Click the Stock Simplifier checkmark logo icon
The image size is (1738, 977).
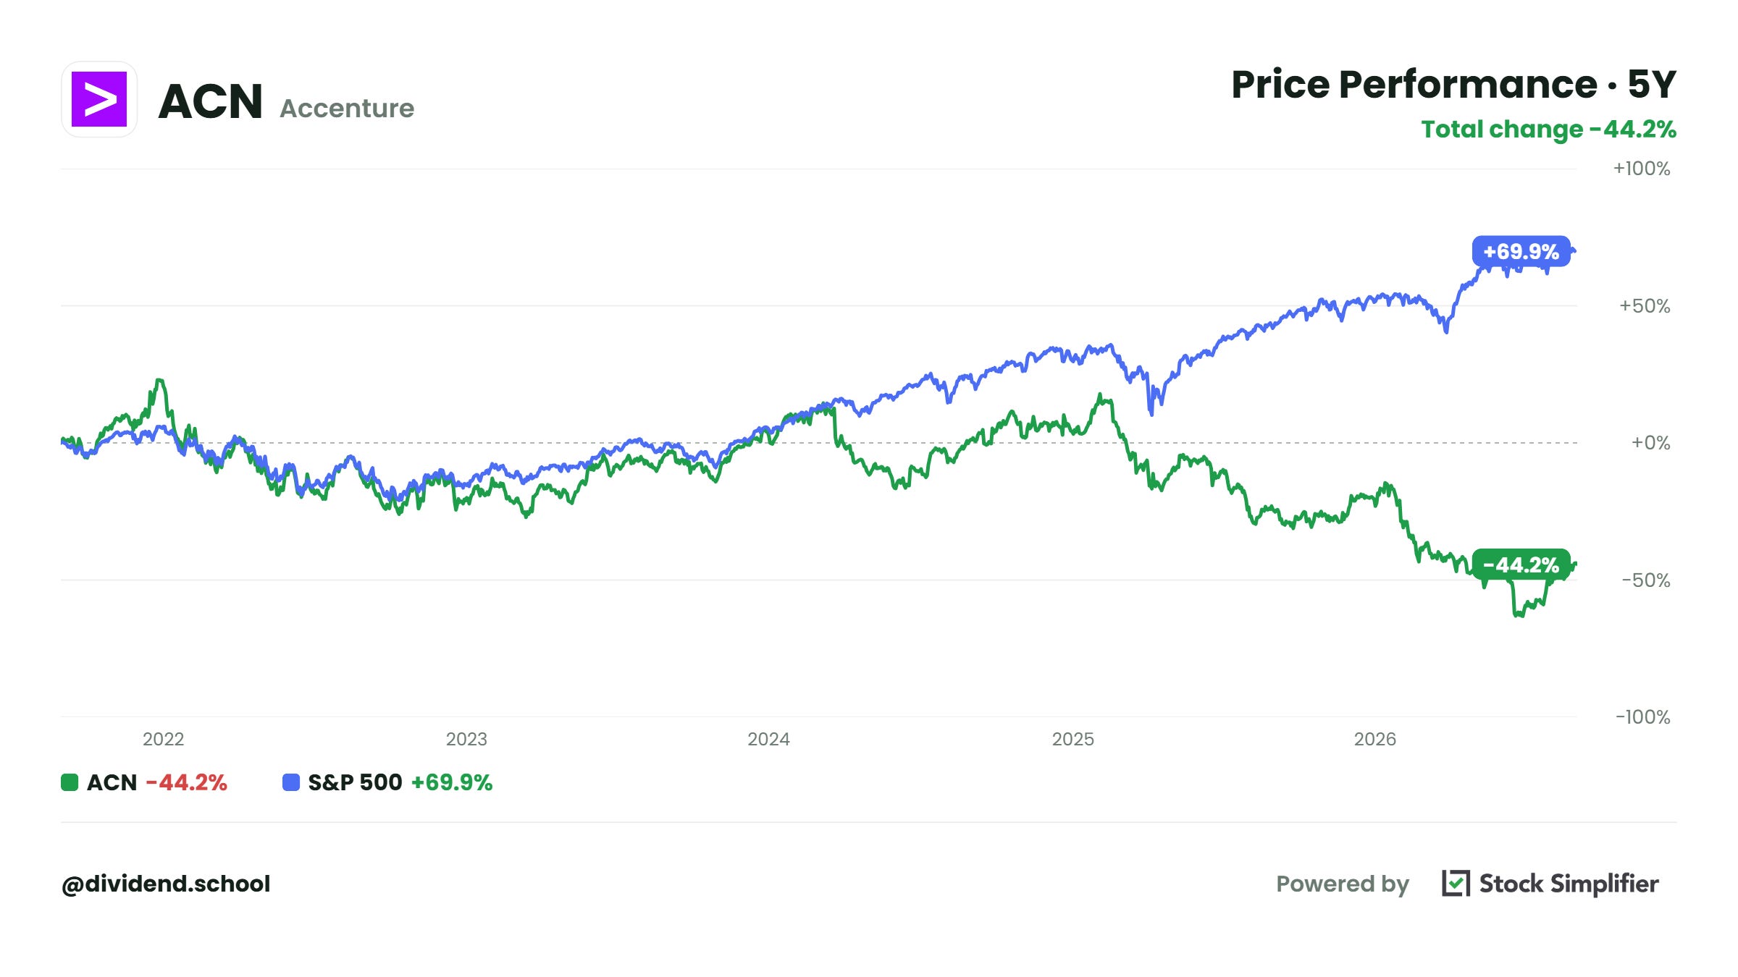pos(1456,883)
